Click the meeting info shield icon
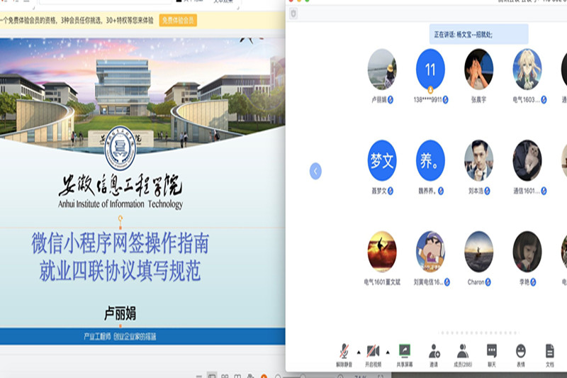 tap(293, 13)
